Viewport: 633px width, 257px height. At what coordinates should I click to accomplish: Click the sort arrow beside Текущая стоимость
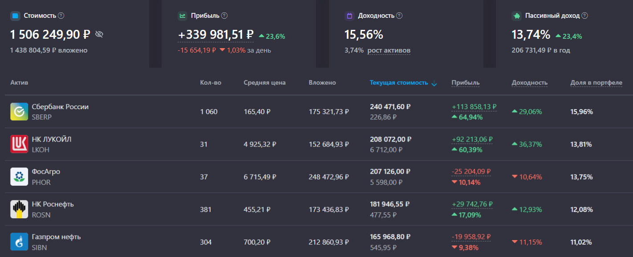[434, 83]
